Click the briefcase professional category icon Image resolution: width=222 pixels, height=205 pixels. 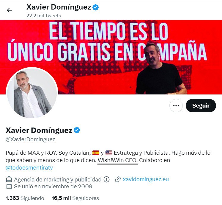(9, 179)
